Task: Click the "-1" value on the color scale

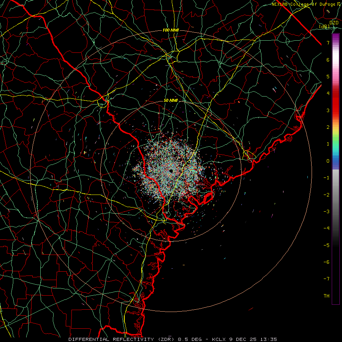Action: [326, 178]
